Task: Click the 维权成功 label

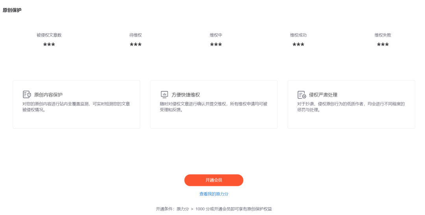Action: (x=298, y=35)
